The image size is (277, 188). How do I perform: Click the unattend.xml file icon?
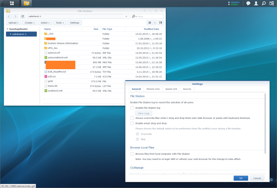46,91
